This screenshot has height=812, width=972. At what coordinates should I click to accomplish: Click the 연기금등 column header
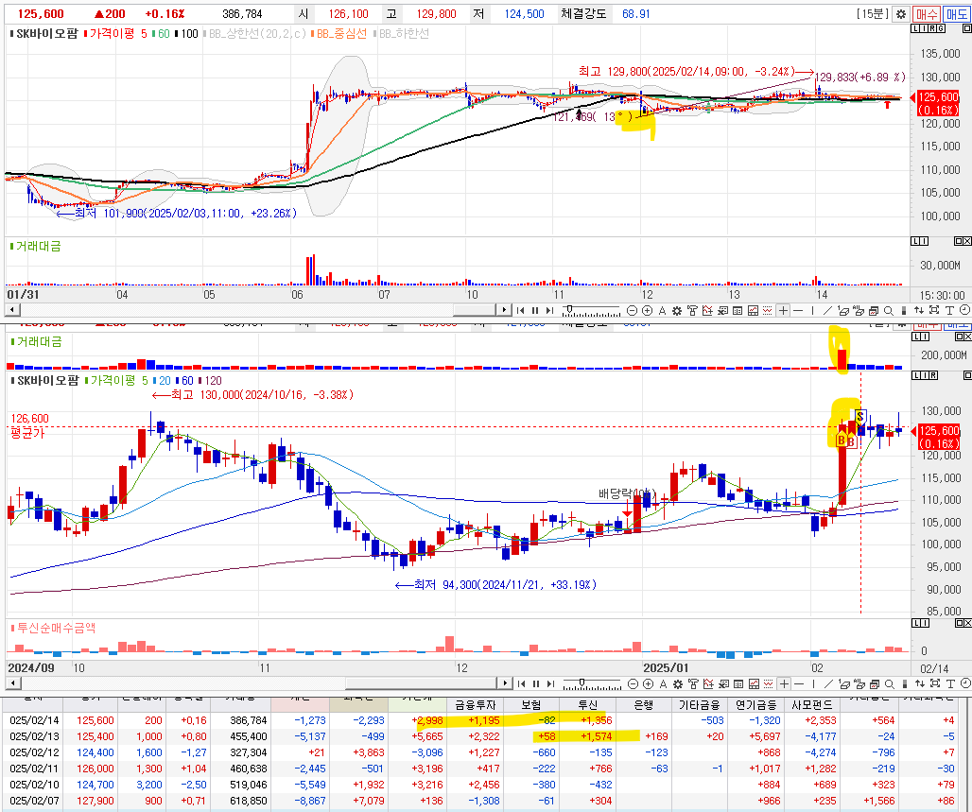(755, 705)
